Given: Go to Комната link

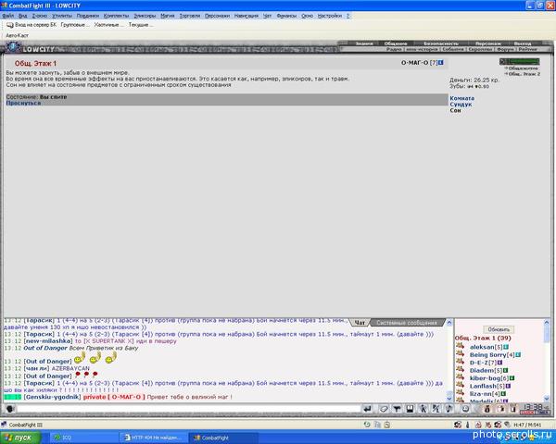Looking at the screenshot, I should [462, 98].
